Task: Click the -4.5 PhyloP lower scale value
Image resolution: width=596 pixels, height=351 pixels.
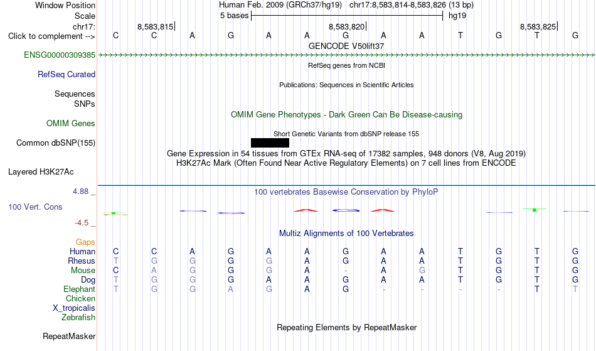Action: coord(82,223)
